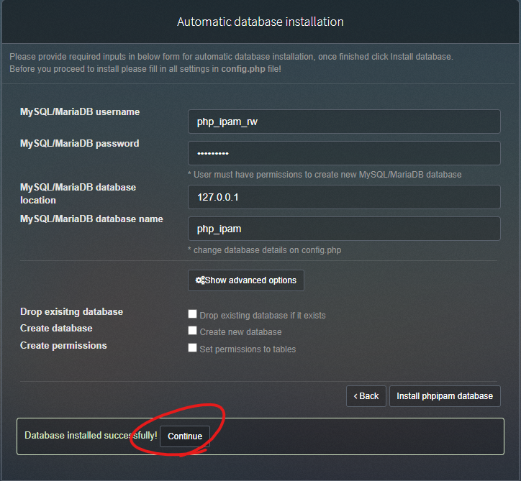Click database name field php_ipam
Screen dimensions: 521x481
pyautogui.click(x=344, y=229)
